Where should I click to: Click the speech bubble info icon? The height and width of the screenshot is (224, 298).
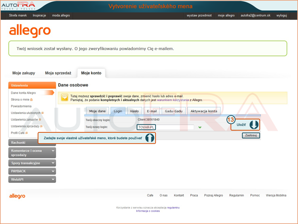65,98
